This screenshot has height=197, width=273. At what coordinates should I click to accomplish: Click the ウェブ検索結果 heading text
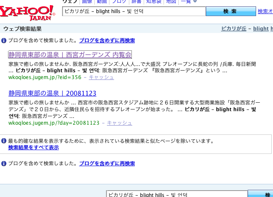coord(22,29)
